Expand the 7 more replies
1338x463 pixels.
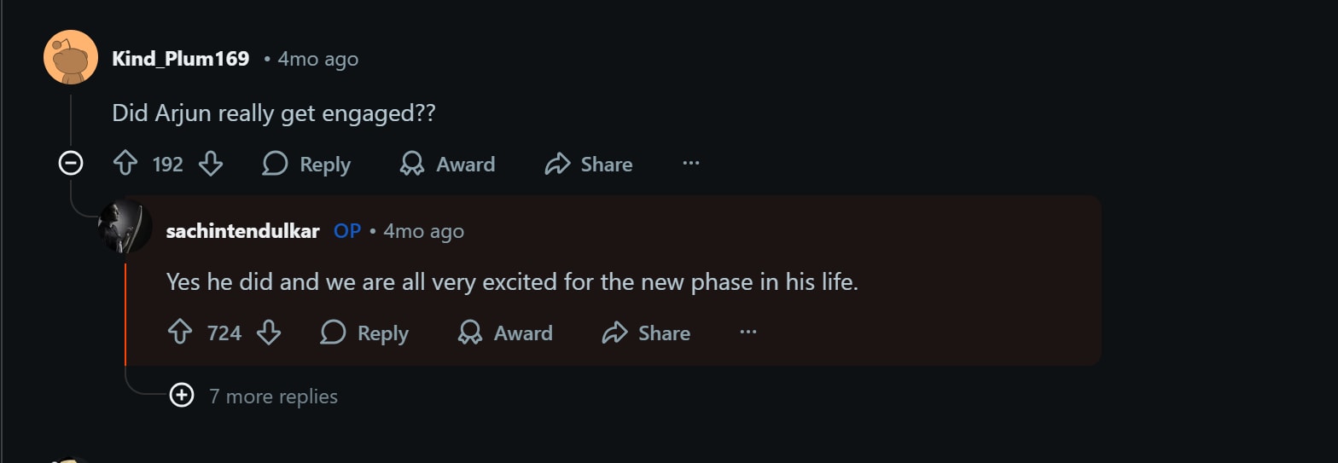click(x=182, y=396)
